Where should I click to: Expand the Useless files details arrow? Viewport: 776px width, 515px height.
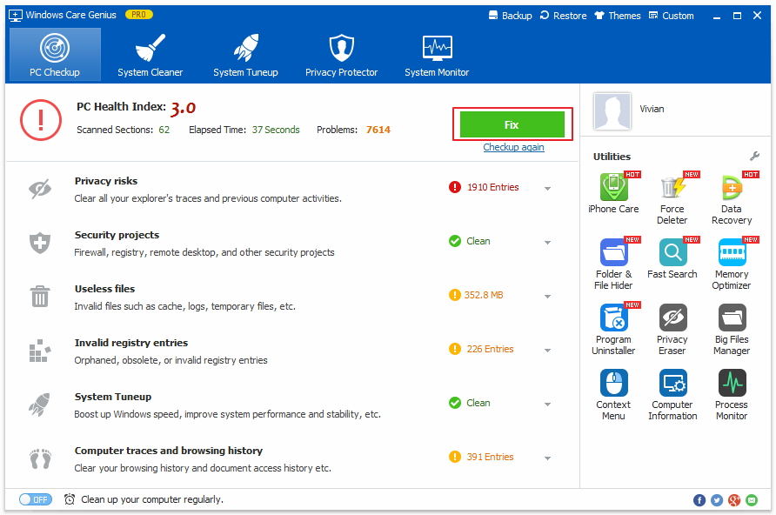coord(547,297)
